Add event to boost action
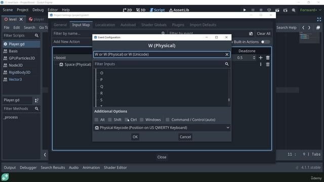The width and height of the screenshot is (324, 182). (x=261, y=58)
